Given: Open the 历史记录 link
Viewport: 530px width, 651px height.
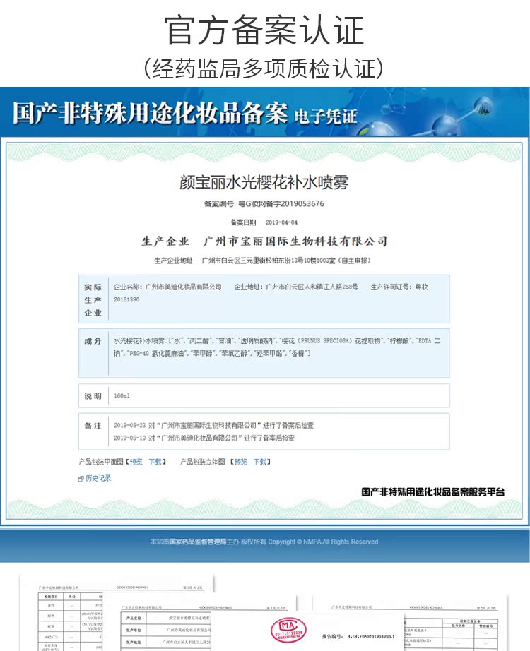Looking at the screenshot, I should coord(98,478).
